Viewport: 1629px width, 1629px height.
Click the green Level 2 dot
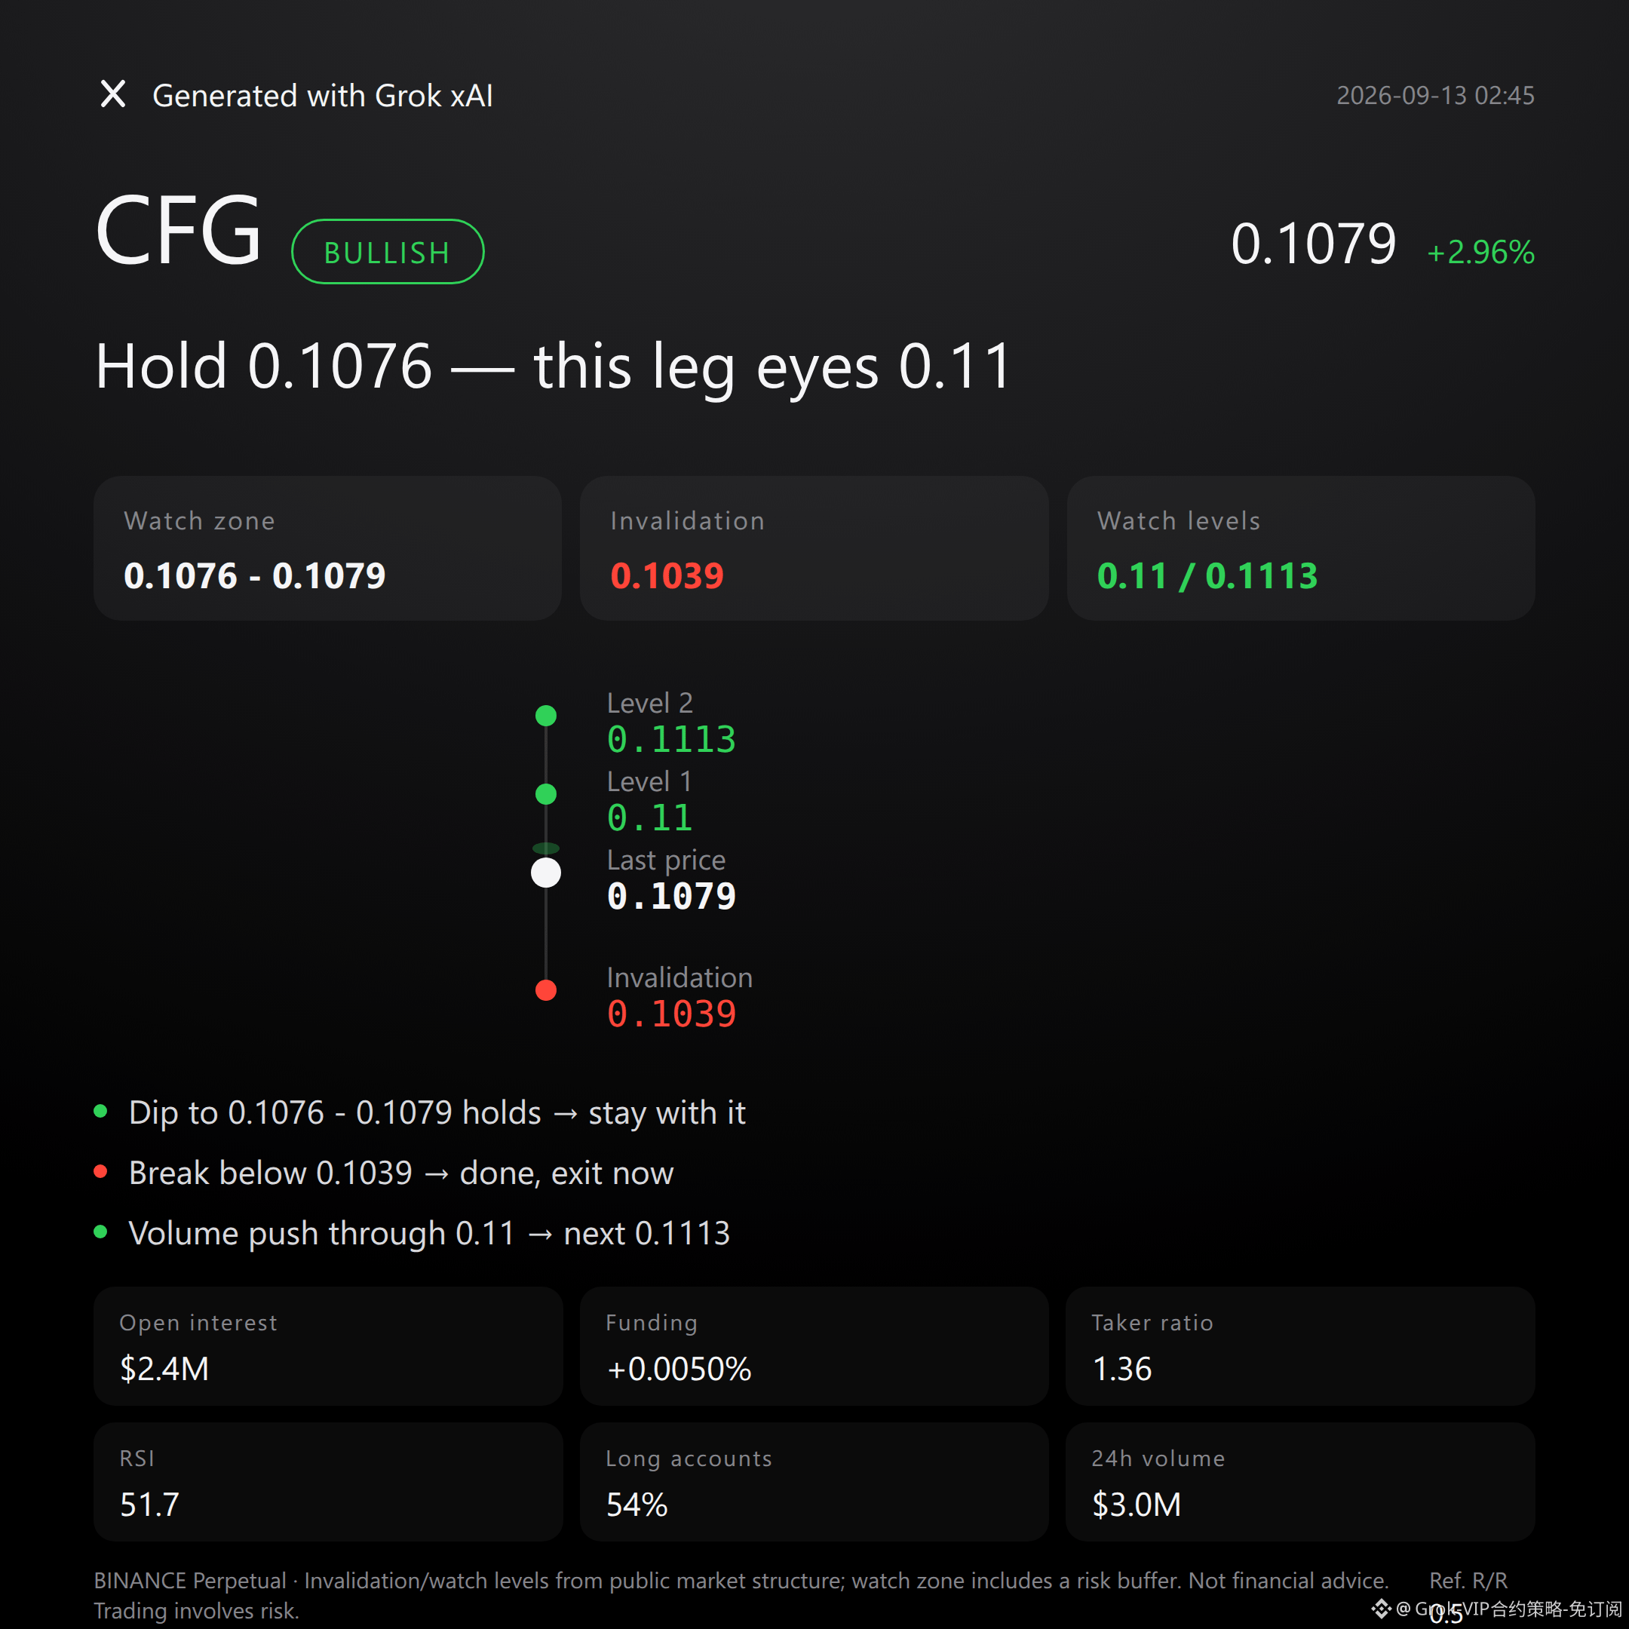tap(546, 716)
